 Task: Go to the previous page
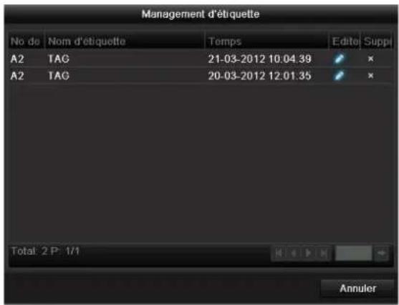(294, 253)
